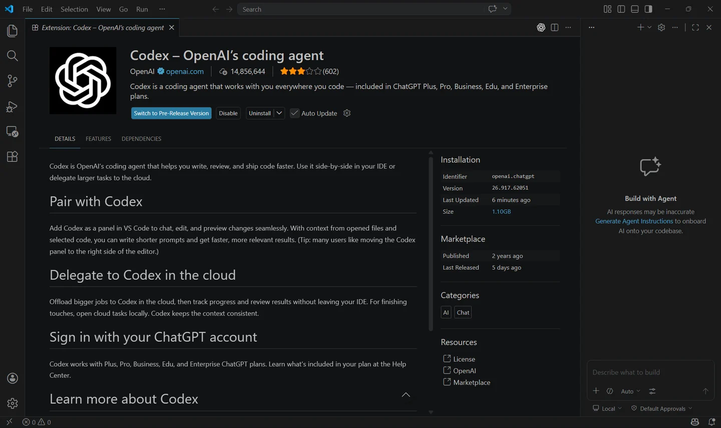This screenshot has width=721, height=428.
Task: Open the hidden menus ellipsis in menu bar
Action: [x=162, y=9]
